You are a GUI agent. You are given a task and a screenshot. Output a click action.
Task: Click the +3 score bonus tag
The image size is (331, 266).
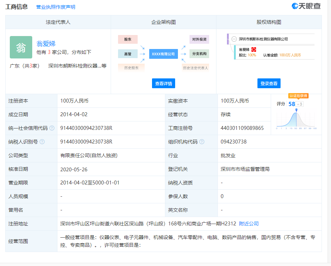point(300,104)
